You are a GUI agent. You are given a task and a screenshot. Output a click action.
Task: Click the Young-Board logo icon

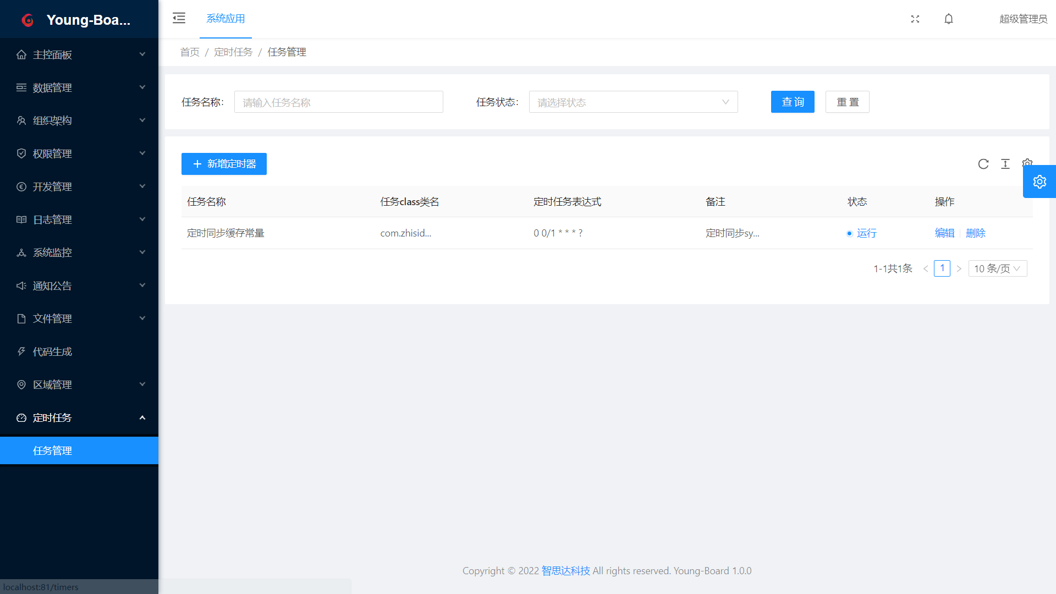(28, 20)
